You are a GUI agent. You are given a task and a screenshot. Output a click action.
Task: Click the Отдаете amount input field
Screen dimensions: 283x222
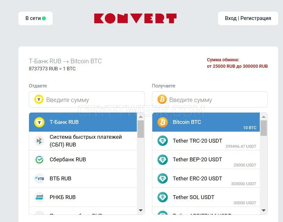[x=87, y=99]
